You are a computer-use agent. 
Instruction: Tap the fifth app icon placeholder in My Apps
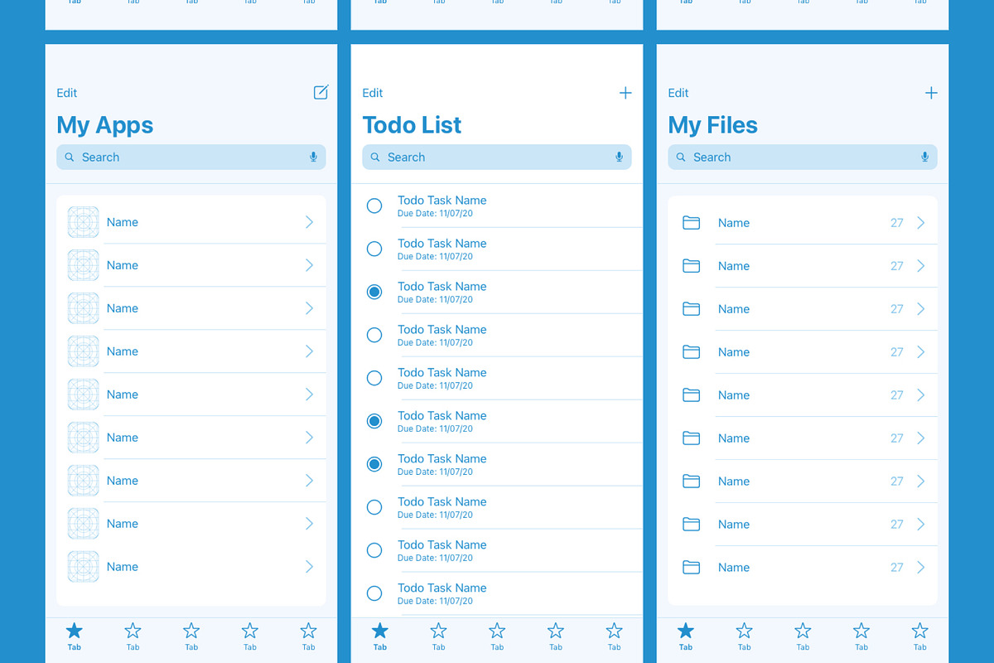pos(83,394)
